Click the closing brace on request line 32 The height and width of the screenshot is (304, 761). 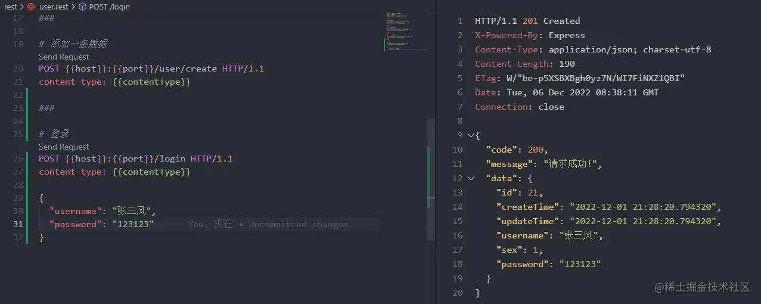41,237
